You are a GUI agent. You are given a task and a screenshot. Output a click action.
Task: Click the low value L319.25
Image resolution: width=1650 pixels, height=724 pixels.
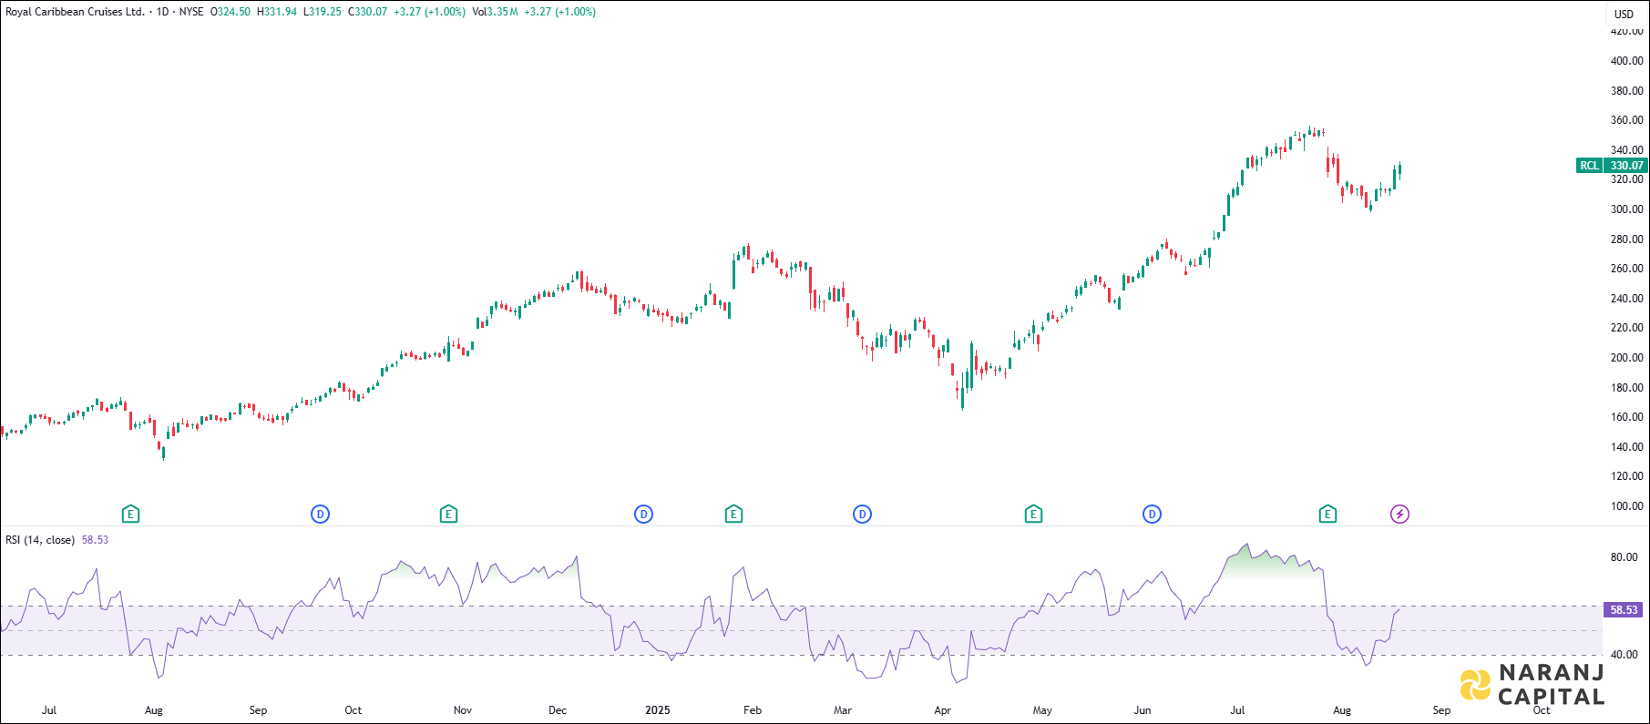pyautogui.click(x=323, y=12)
